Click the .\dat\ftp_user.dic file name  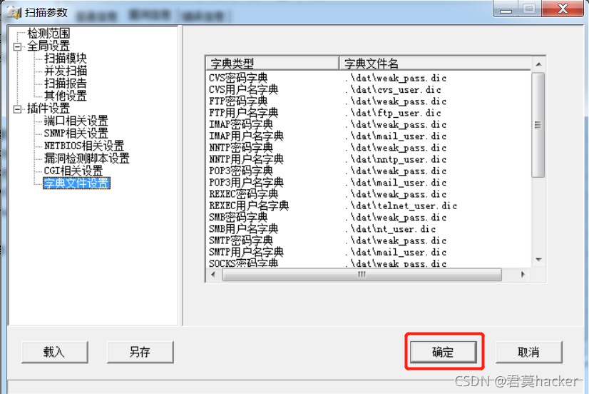click(393, 113)
